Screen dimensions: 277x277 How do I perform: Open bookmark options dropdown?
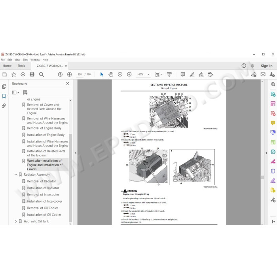pos(15,92)
